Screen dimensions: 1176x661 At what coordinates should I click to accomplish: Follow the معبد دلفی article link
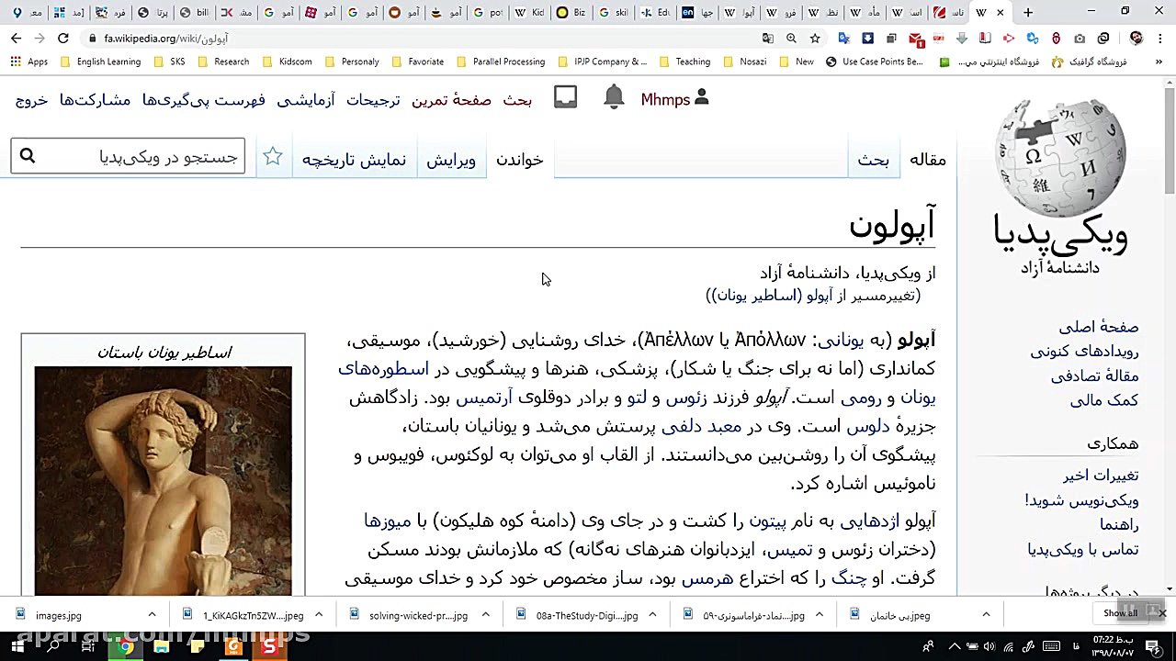(x=700, y=426)
